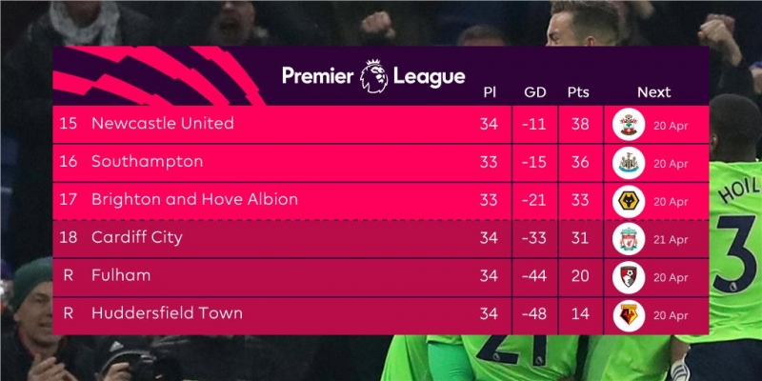Open Brighton and Hove Albion team name
This screenshot has height=381, width=762.
coord(194,200)
